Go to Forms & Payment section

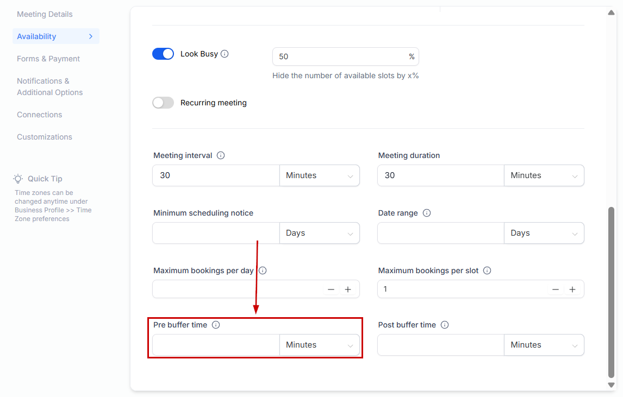[x=48, y=59]
